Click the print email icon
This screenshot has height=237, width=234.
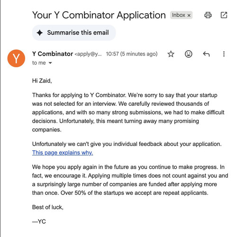click(x=208, y=15)
